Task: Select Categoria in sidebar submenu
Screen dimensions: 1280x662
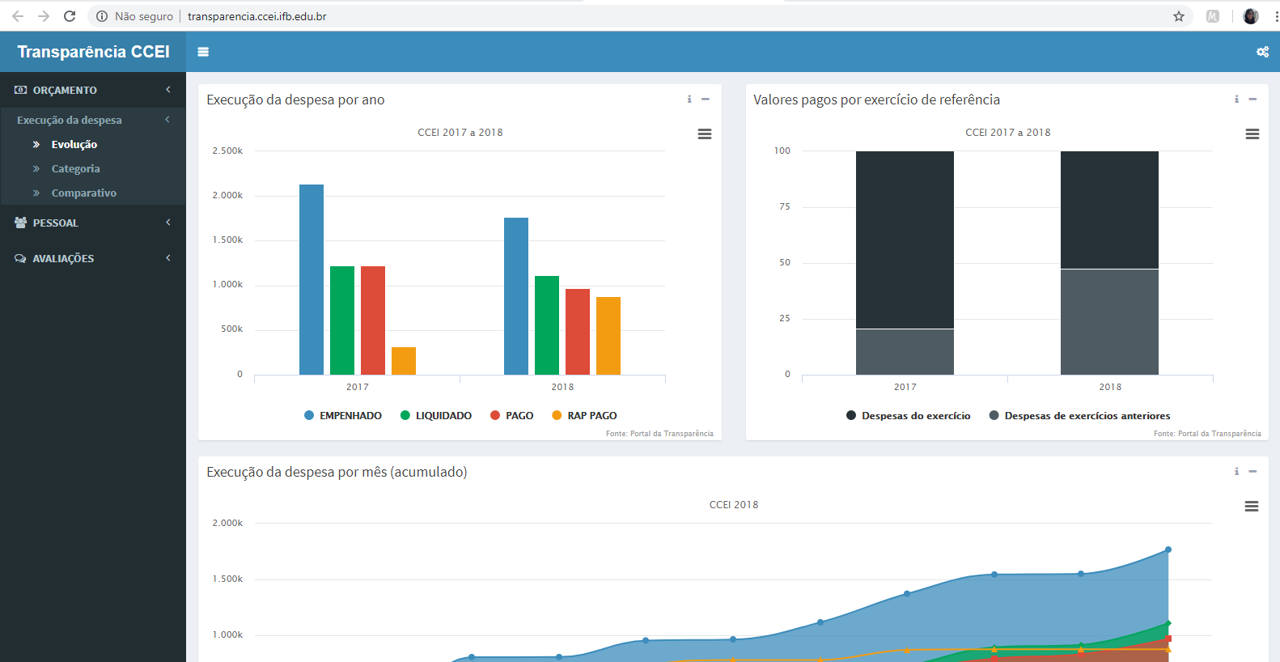Action: pos(75,169)
